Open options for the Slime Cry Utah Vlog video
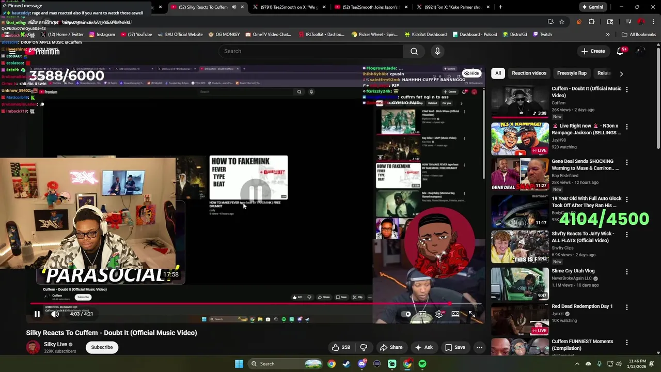This screenshot has width=661, height=372. (x=627, y=272)
